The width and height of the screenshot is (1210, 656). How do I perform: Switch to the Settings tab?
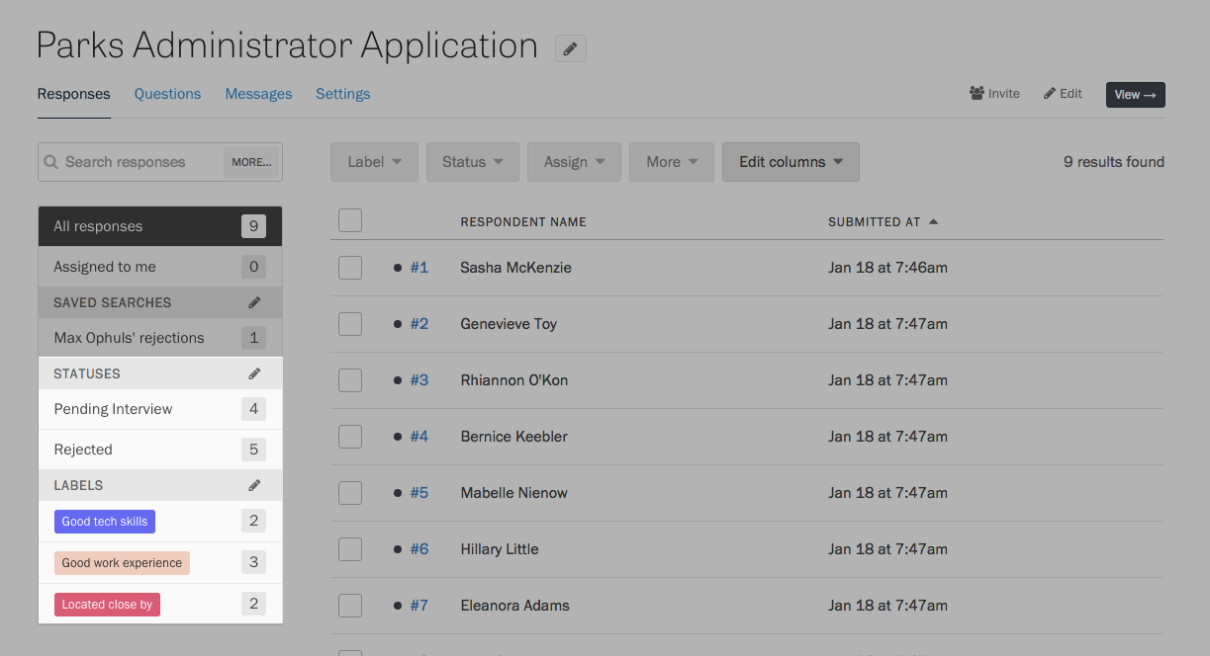tap(343, 94)
